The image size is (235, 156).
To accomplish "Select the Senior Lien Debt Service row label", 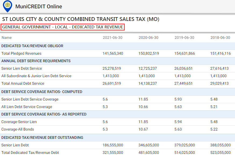I will coord(22,68).
